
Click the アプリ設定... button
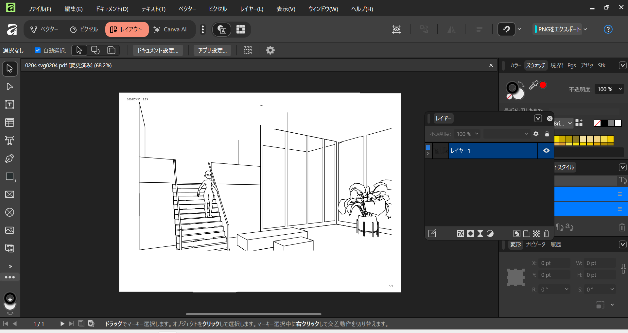pyautogui.click(x=212, y=50)
